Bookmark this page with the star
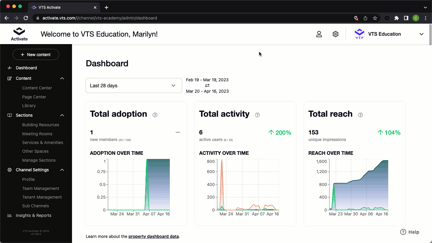Image resolution: width=432 pixels, height=243 pixels. 375,18
